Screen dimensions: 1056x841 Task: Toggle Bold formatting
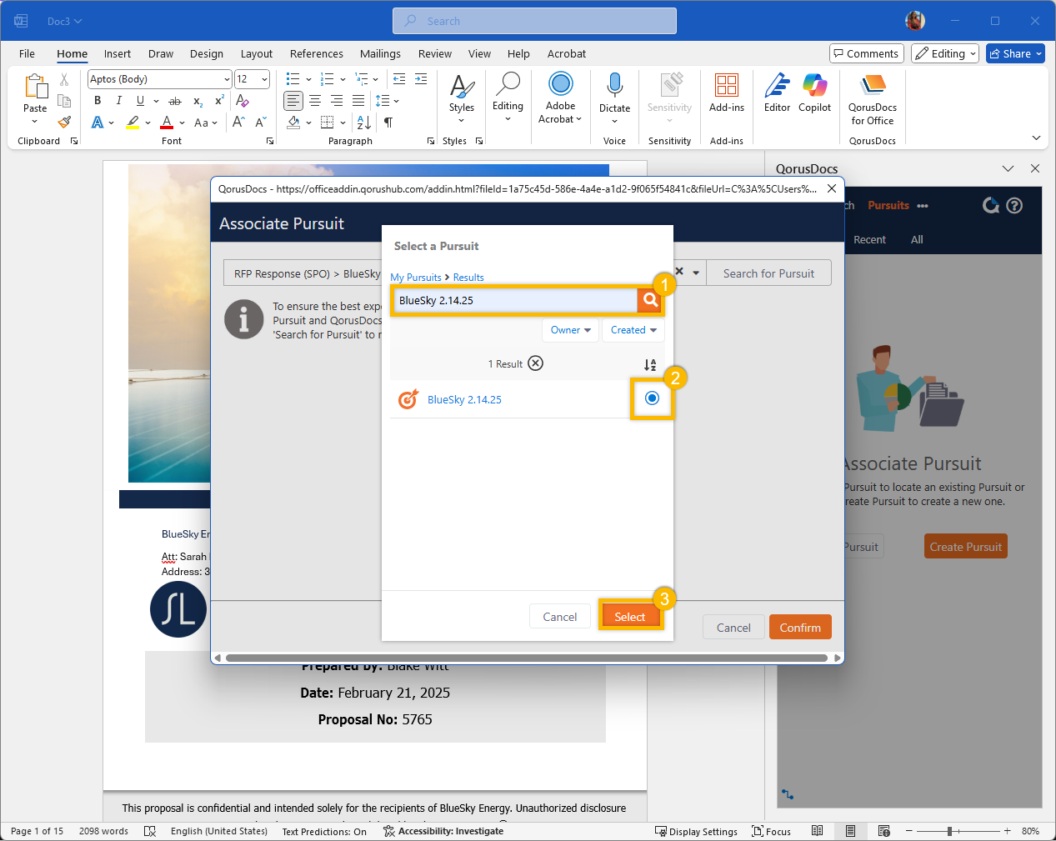click(x=98, y=101)
